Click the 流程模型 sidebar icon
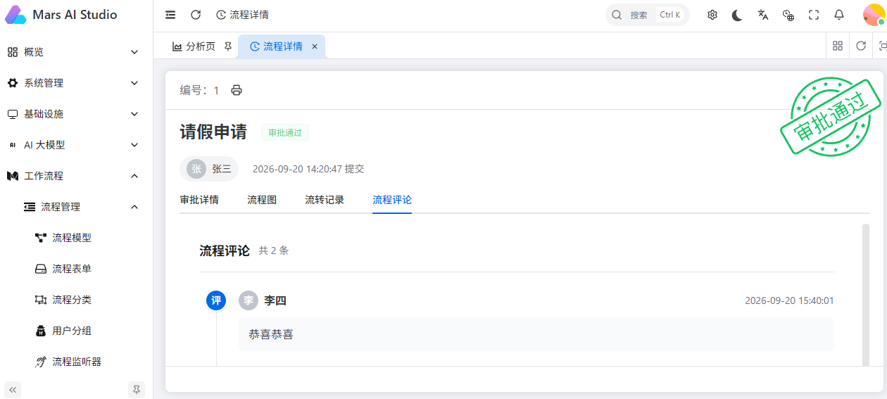This screenshot has height=399, width=887. 41,238
